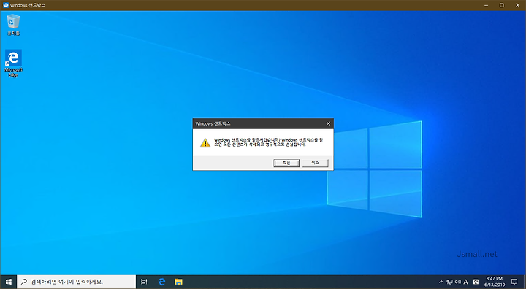Screen dimensions: 526x289
Task: Select the 휴지통 desktop icon
Action: click(13, 25)
